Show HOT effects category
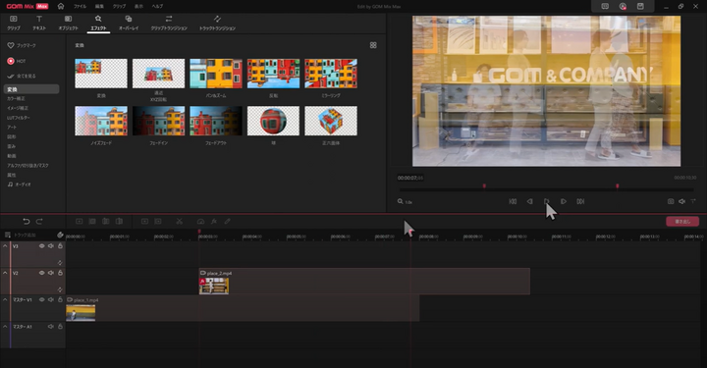Viewport: 707px width, 368px height. tap(17, 61)
